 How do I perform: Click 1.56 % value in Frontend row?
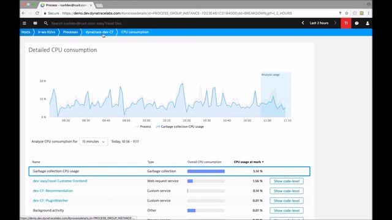[257, 181]
